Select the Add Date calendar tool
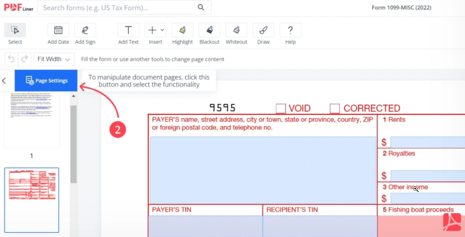The height and width of the screenshot is (237, 465). click(x=58, y=34)
